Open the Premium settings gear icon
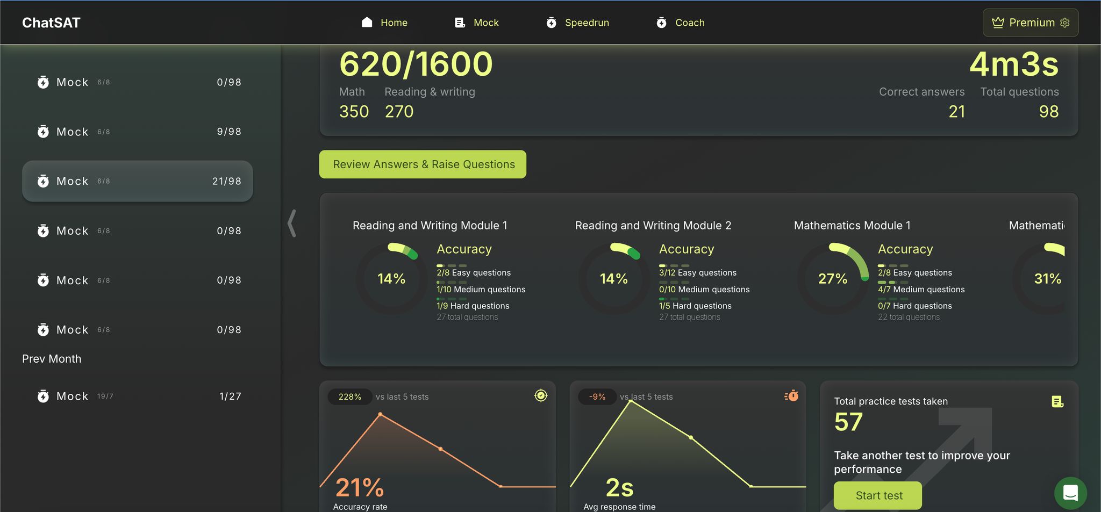1101x512 pixels. 1065,23
